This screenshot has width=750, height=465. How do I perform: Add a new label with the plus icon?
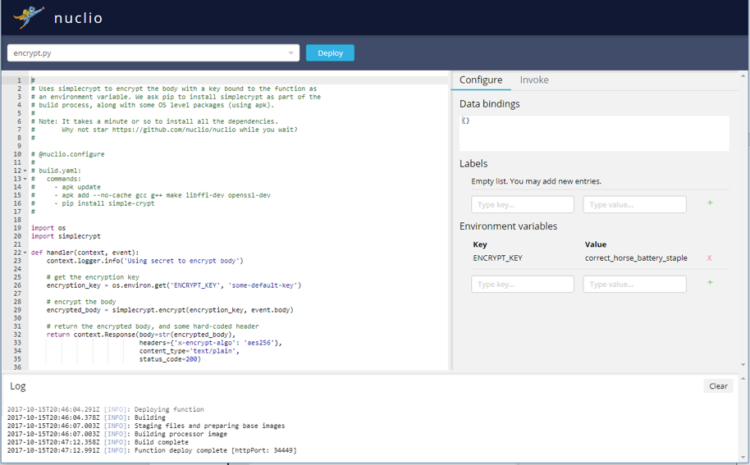tap(710, 203)
